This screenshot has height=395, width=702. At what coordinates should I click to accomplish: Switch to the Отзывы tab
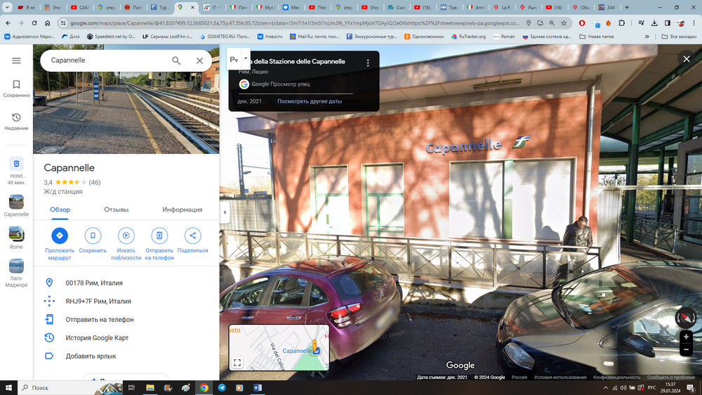[116, 209]
